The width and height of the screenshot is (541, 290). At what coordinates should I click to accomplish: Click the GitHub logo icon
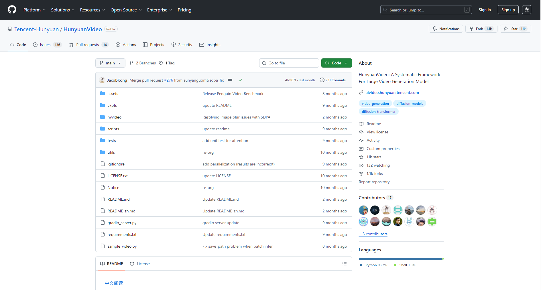[x=12, y=10]
